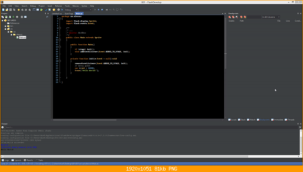
Task: Click the first red breakpoint toolbar icon
Action: coord(229,17)
